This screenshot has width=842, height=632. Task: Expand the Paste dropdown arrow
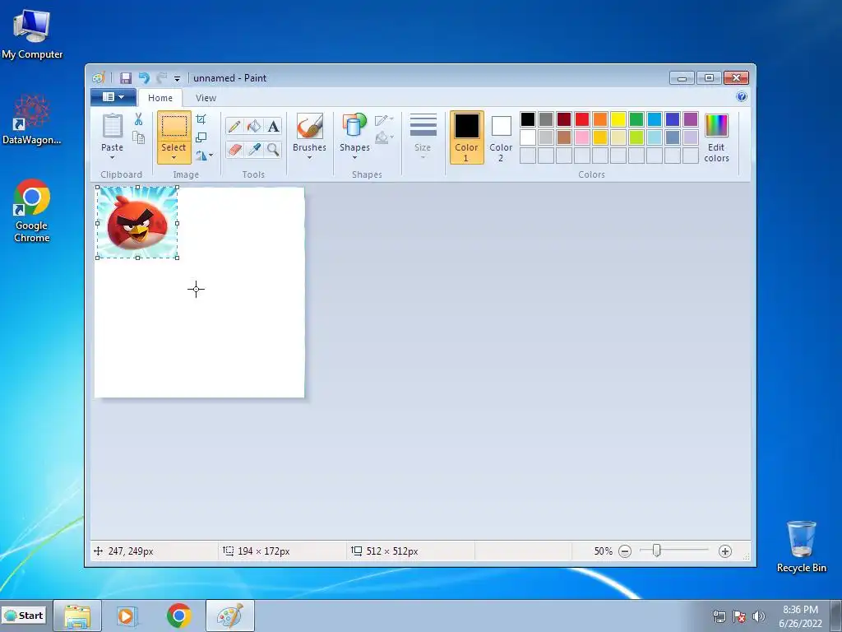click(112, 158)
